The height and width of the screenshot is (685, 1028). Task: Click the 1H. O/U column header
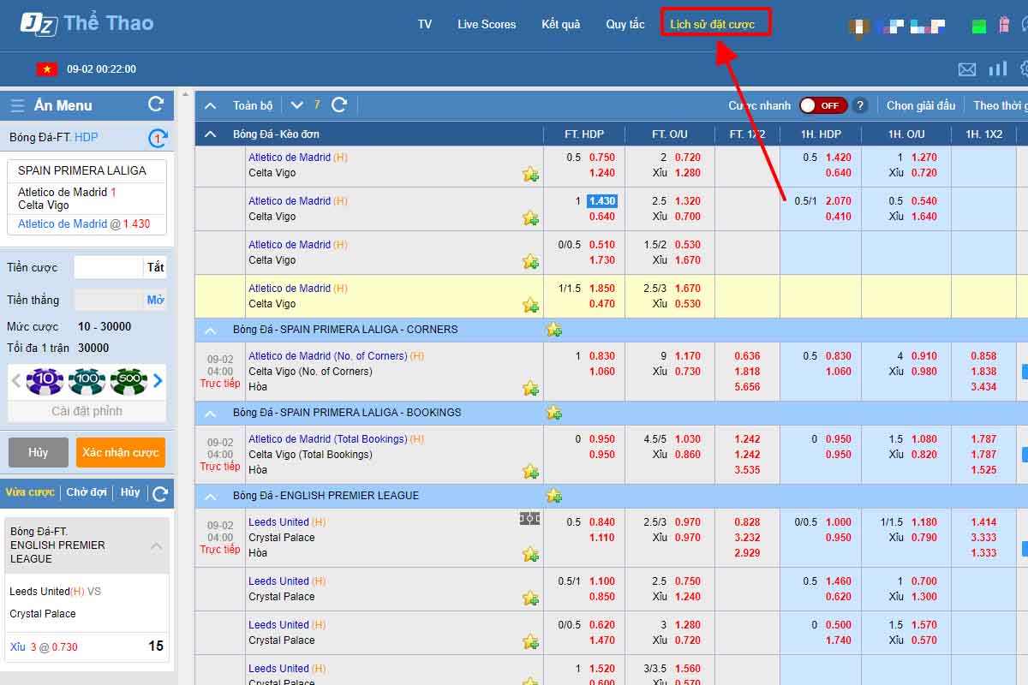(x=906, y=134)
